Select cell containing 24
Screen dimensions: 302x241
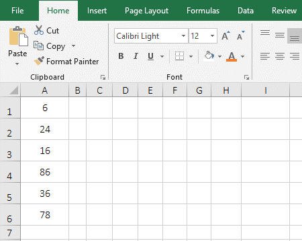click(x=45, y=129)
